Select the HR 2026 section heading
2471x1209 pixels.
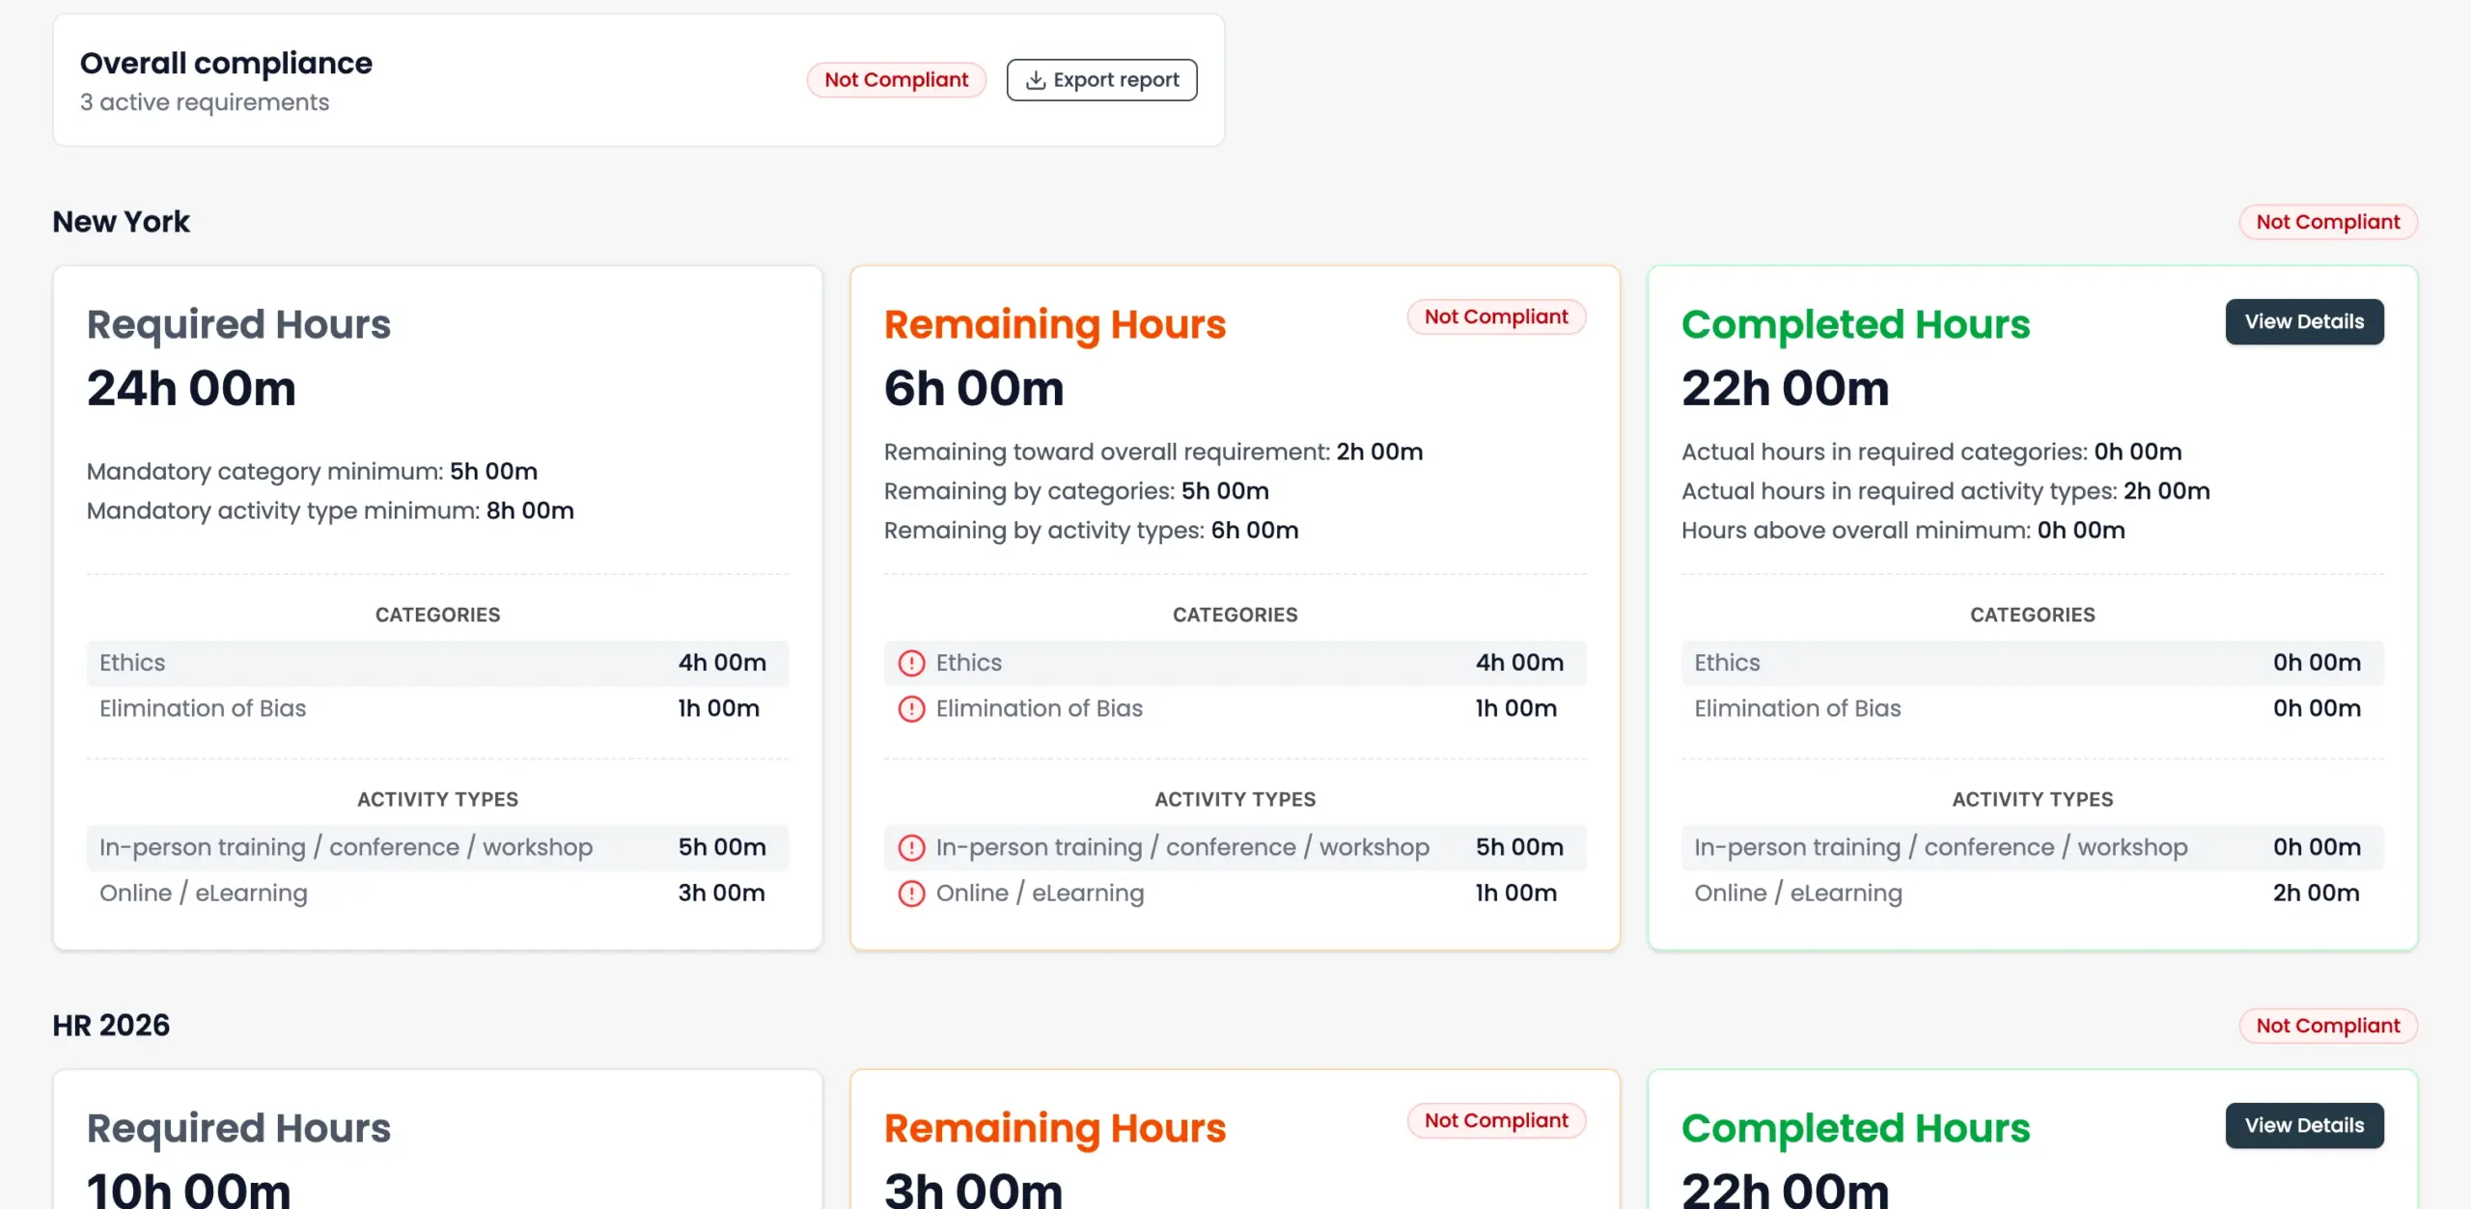click(111, 1026)
